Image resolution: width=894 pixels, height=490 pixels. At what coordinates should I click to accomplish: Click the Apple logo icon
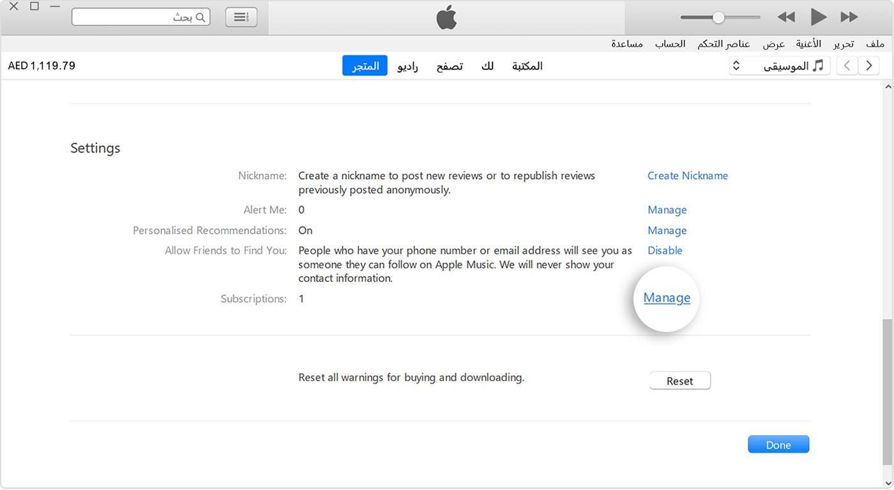point(447,17)
